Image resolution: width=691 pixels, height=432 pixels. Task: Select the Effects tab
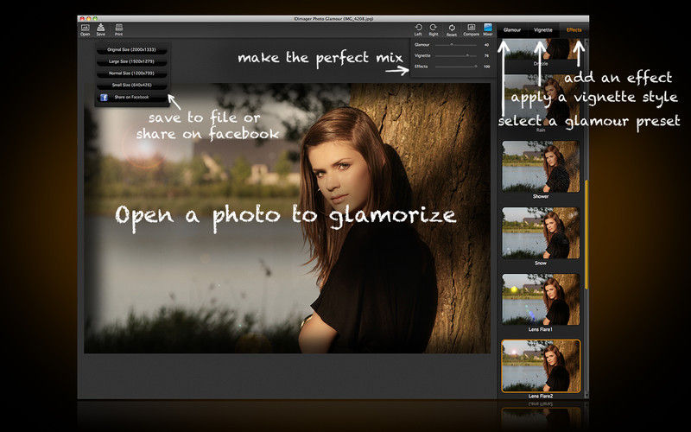click(574, 30)
